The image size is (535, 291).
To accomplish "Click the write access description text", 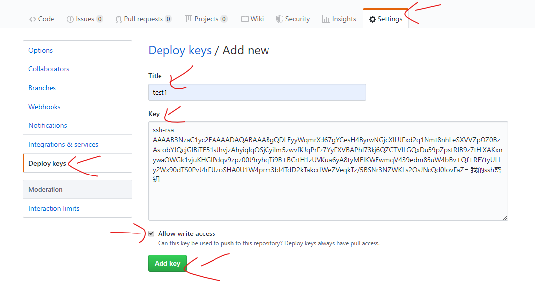I will (x=269, y=243).
